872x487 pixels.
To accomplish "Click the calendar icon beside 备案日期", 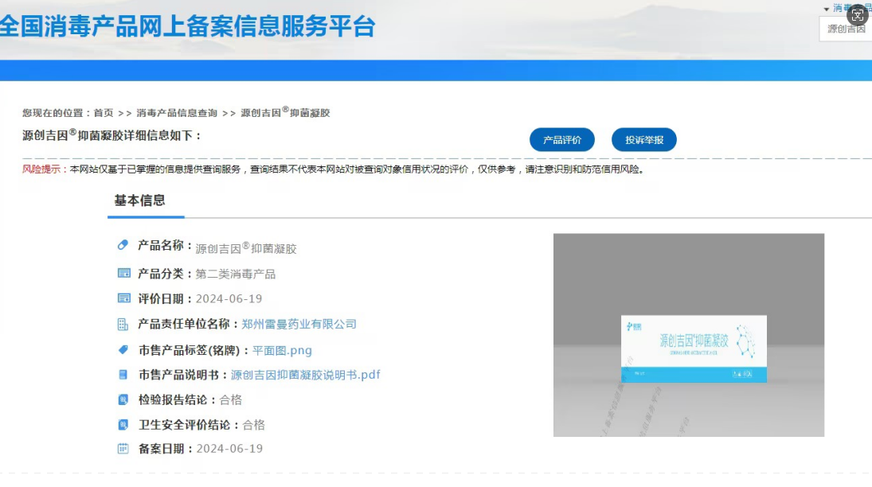I will (x=123, y=449).
